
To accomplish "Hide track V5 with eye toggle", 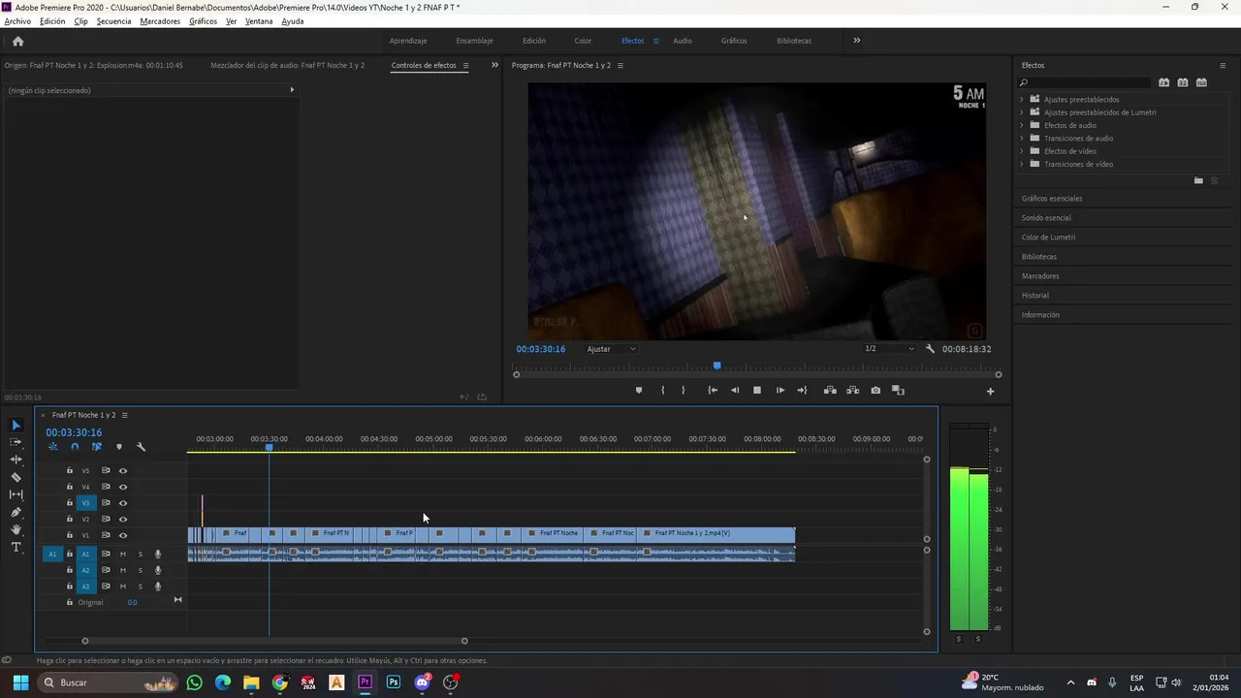I will pos(123,471).
